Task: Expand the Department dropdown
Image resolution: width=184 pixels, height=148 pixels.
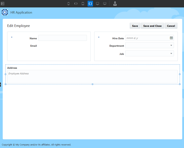Action: tap(171, 45)
